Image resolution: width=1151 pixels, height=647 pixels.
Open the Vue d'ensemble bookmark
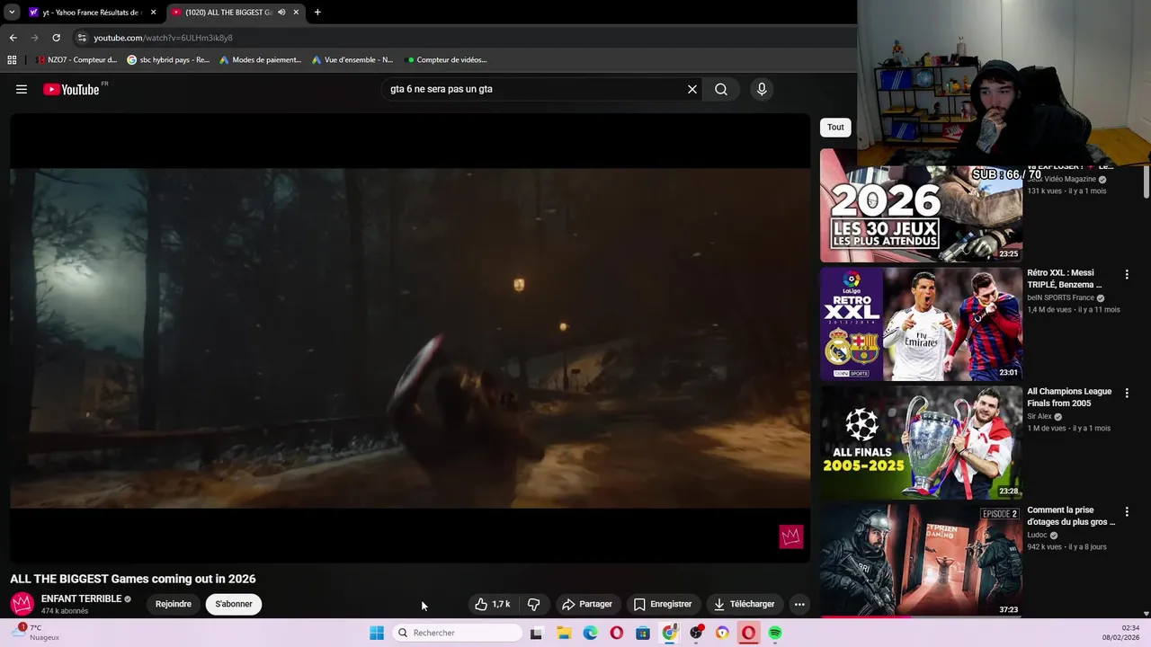coord(352,60)
